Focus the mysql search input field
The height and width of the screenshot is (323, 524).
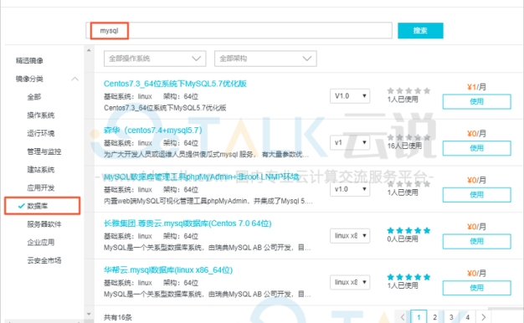pyautogui.click(x=239, y=31)
